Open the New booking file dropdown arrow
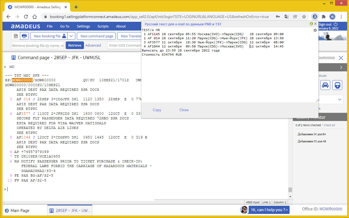 pos(71,36)
